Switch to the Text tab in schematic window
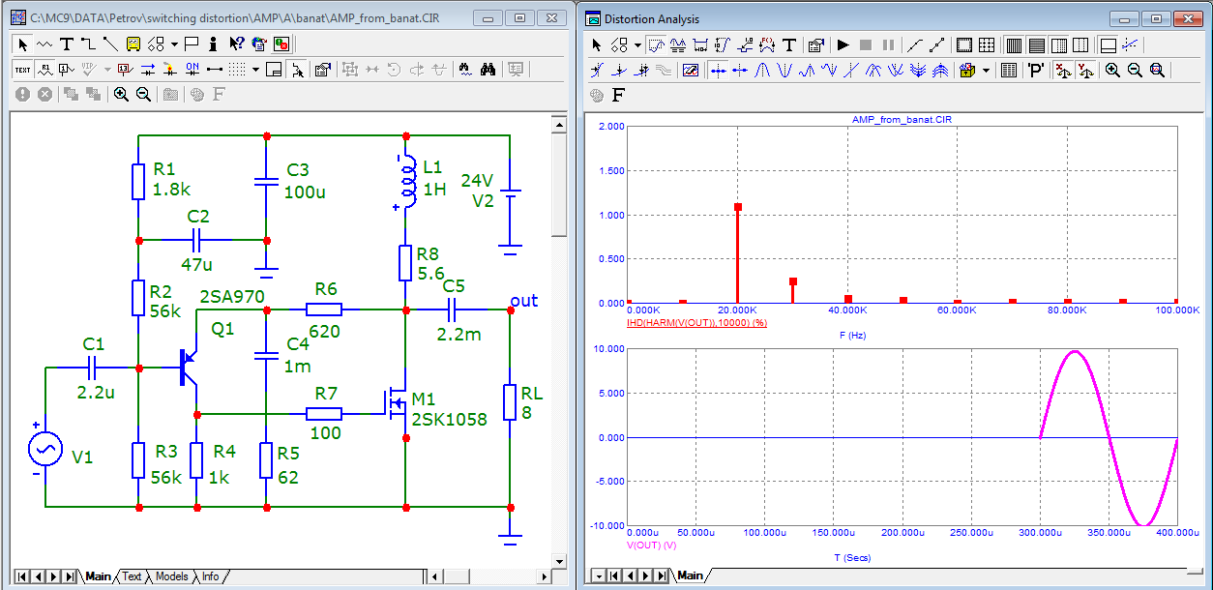This screenshot has height=590, width=1213. click(132, 576)
